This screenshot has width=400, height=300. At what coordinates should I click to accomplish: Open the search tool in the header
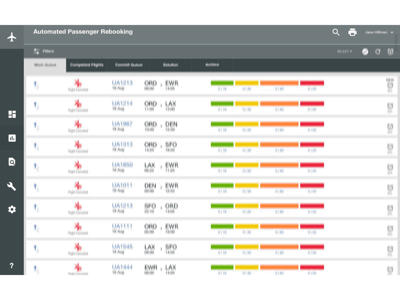(336, 32)
